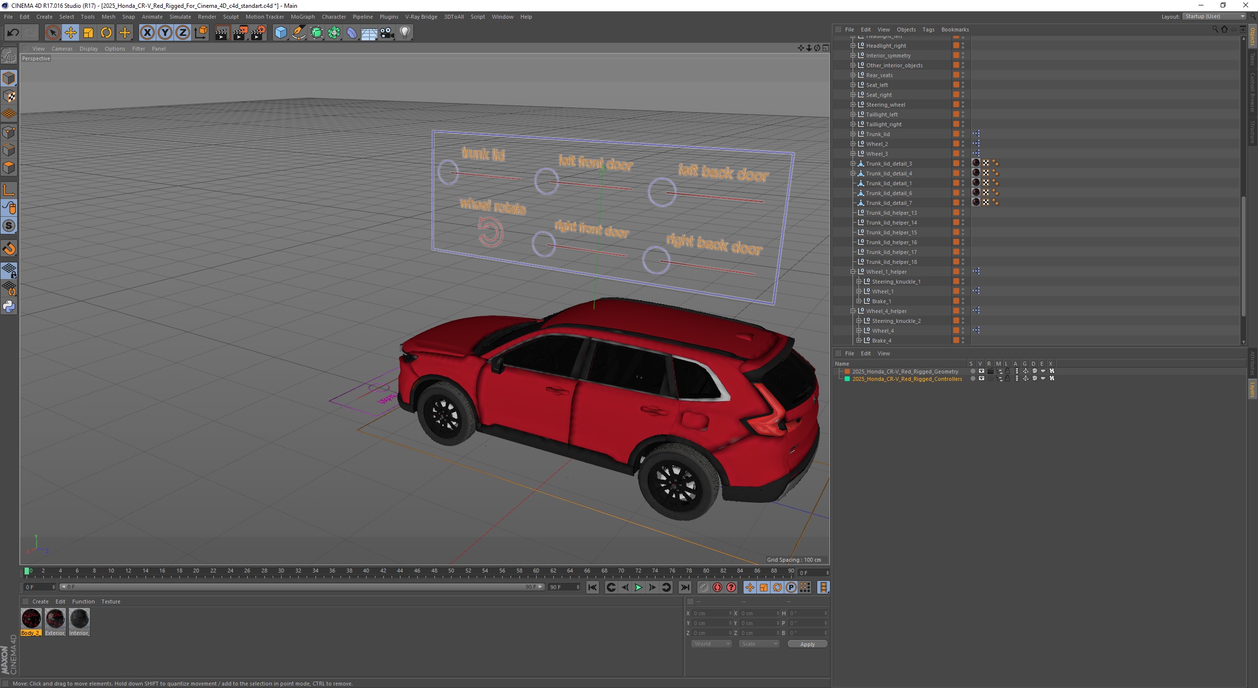The image size is (1258, 688).
Task: Collapse the Wheel_4_helper group
Action: pos(854,311)
